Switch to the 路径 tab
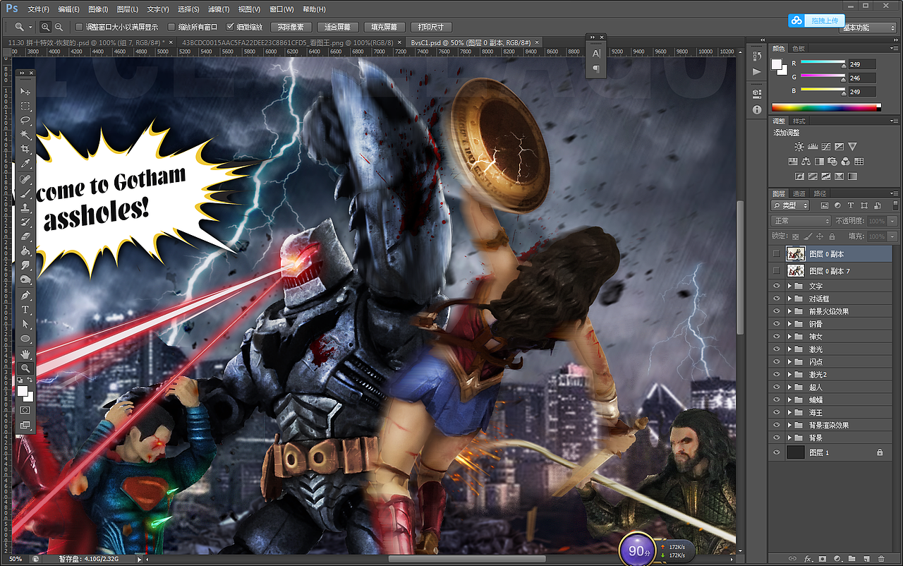The width and height of the screenshot is (903, 566). (820, 193)
